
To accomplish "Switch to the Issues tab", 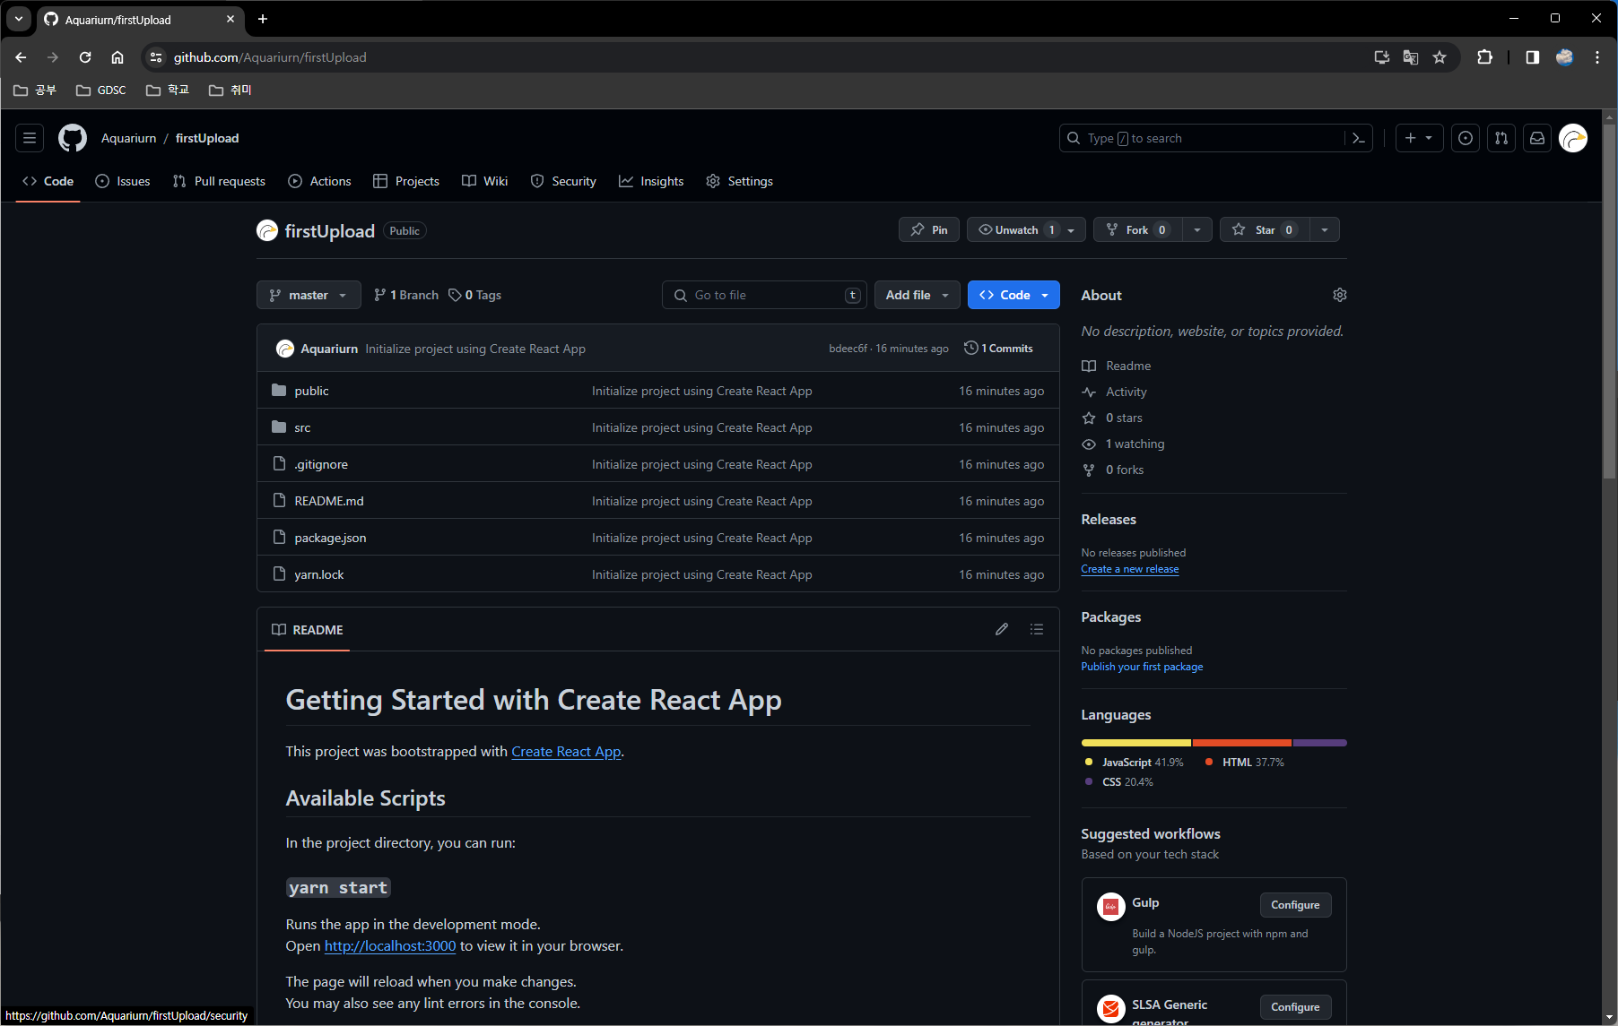I will (123, 181).
